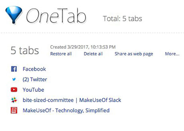Click the YouTube play favicon
184x131 pixels.
click(x=14, y=90)
